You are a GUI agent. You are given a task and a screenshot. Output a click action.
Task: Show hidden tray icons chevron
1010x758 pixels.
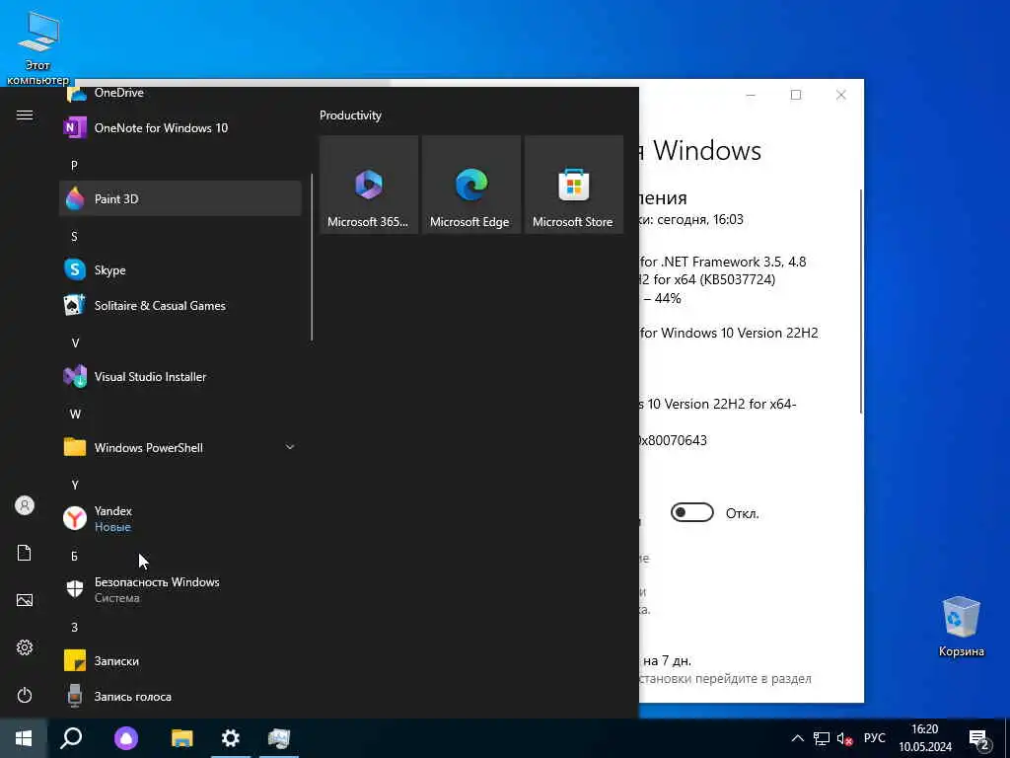coord(797,738)
